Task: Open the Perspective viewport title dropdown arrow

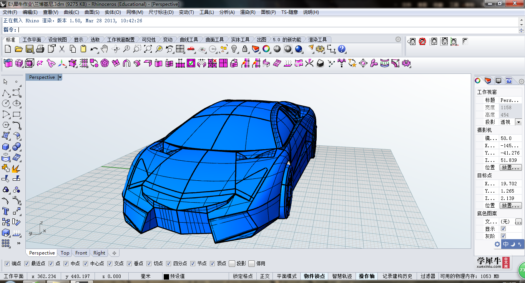Action: (60, 77)
